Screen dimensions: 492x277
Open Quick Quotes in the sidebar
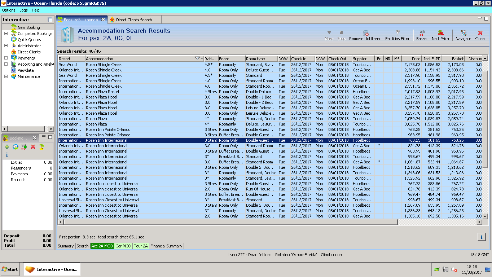click(x=29, y=40)
